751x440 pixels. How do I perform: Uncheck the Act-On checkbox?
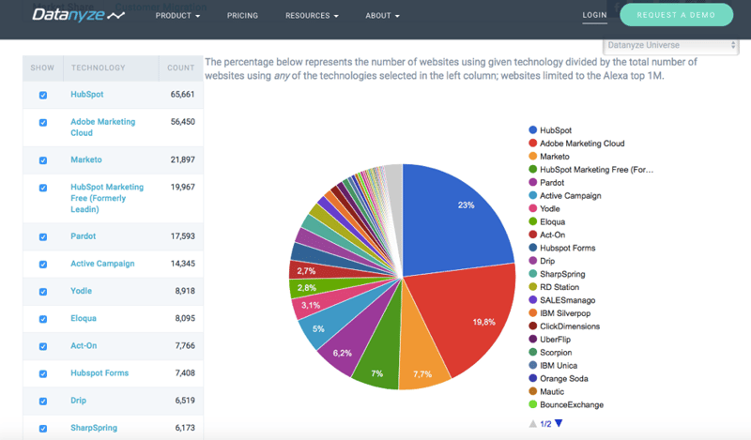[43, 346]
